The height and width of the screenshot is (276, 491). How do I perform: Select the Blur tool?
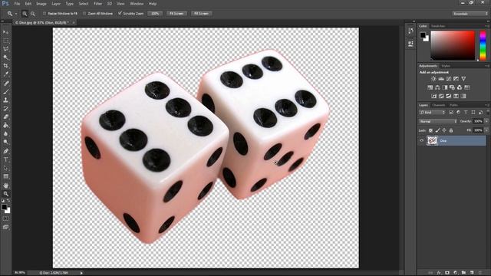5,133
